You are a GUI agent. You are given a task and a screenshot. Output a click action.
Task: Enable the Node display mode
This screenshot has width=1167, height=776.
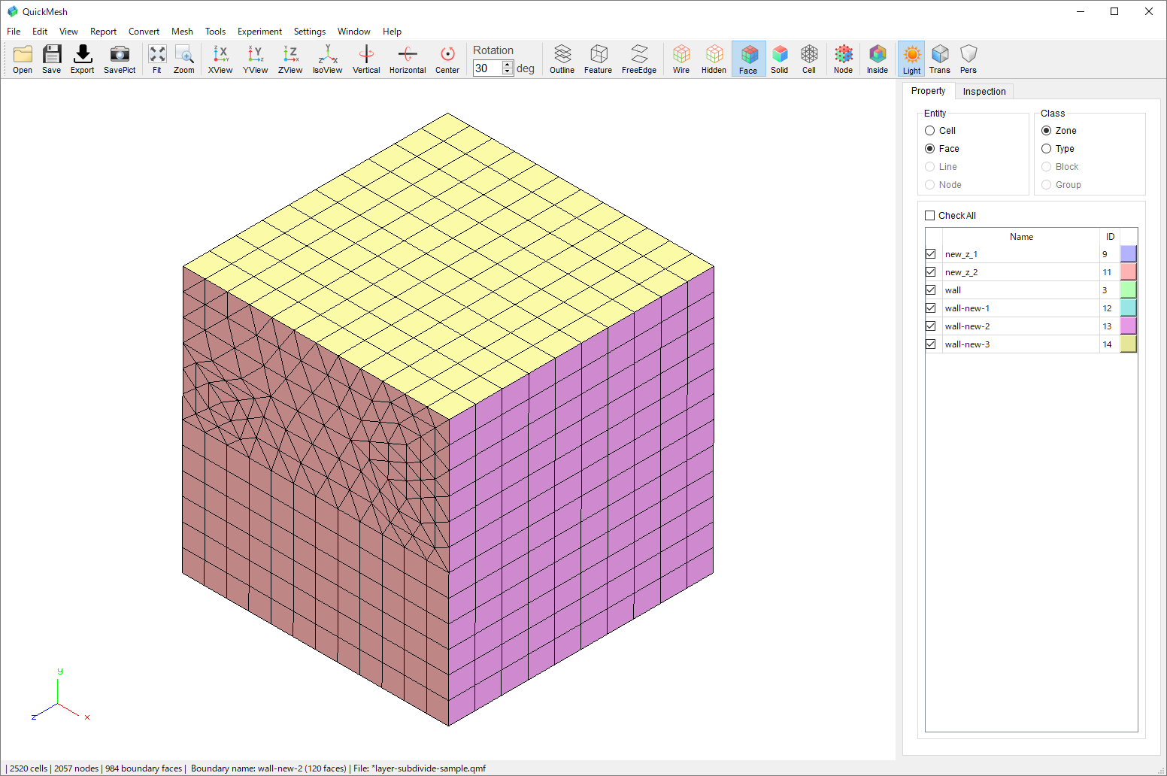[843, 59]
